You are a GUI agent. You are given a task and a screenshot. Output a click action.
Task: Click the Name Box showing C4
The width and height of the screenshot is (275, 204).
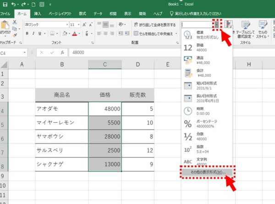(x=14, y=52)
